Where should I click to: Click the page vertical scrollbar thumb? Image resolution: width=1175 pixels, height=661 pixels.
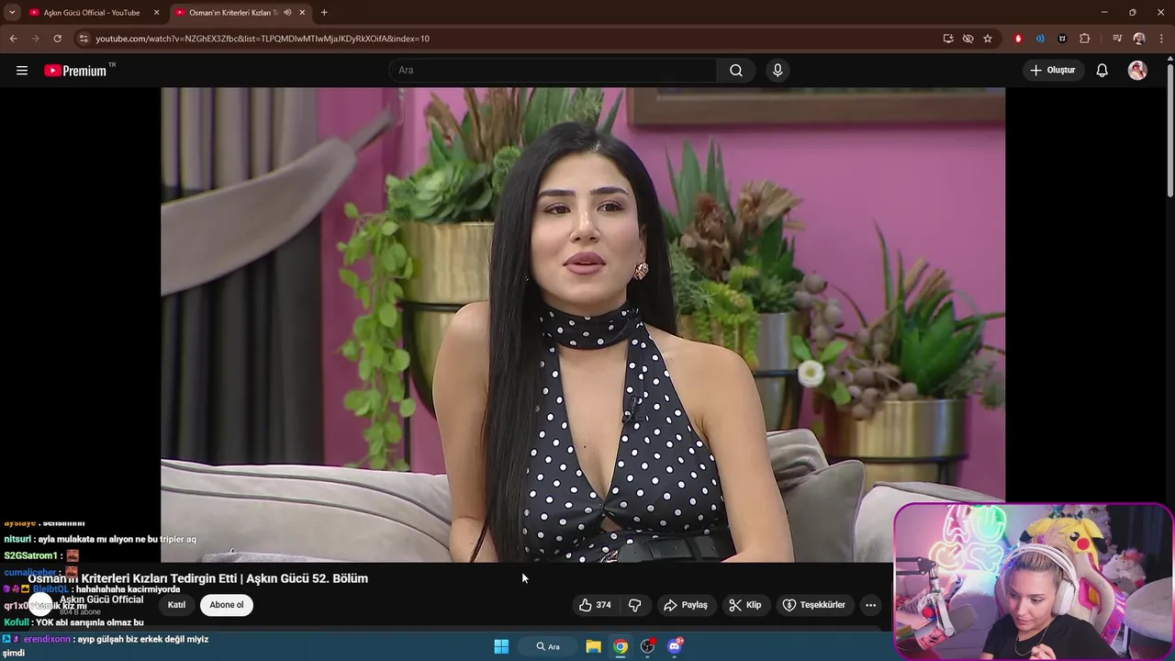pyautogui.click(x=1170, y=129)
